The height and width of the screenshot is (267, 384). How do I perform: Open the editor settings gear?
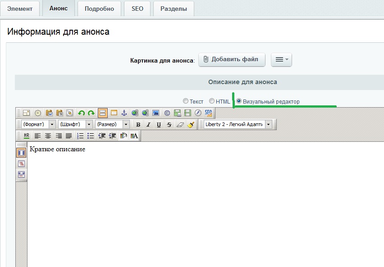(38, 113)
